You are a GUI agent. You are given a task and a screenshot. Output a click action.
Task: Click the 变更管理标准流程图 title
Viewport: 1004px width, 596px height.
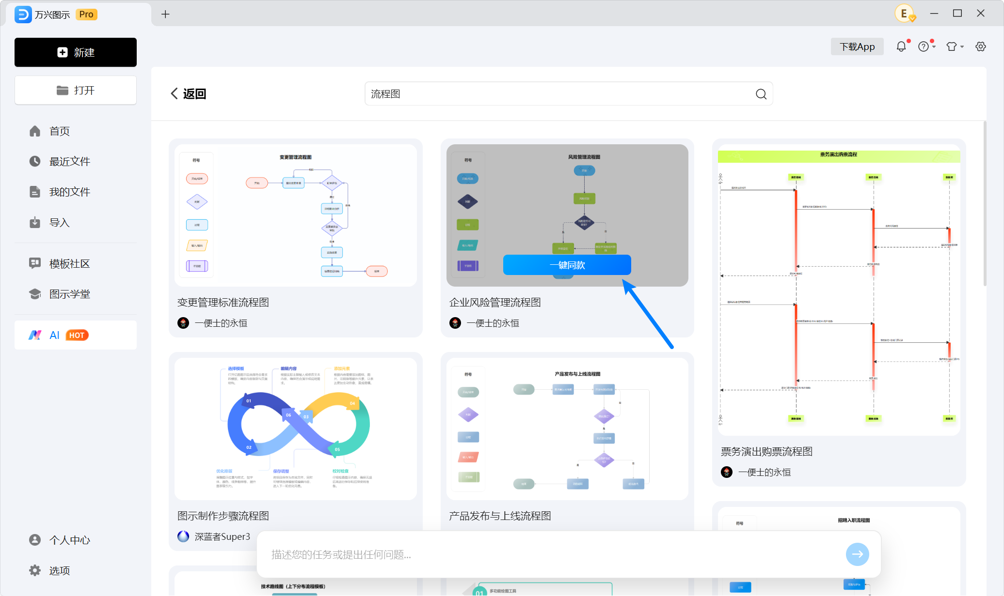pyautogui.click(x=223, y=303)
